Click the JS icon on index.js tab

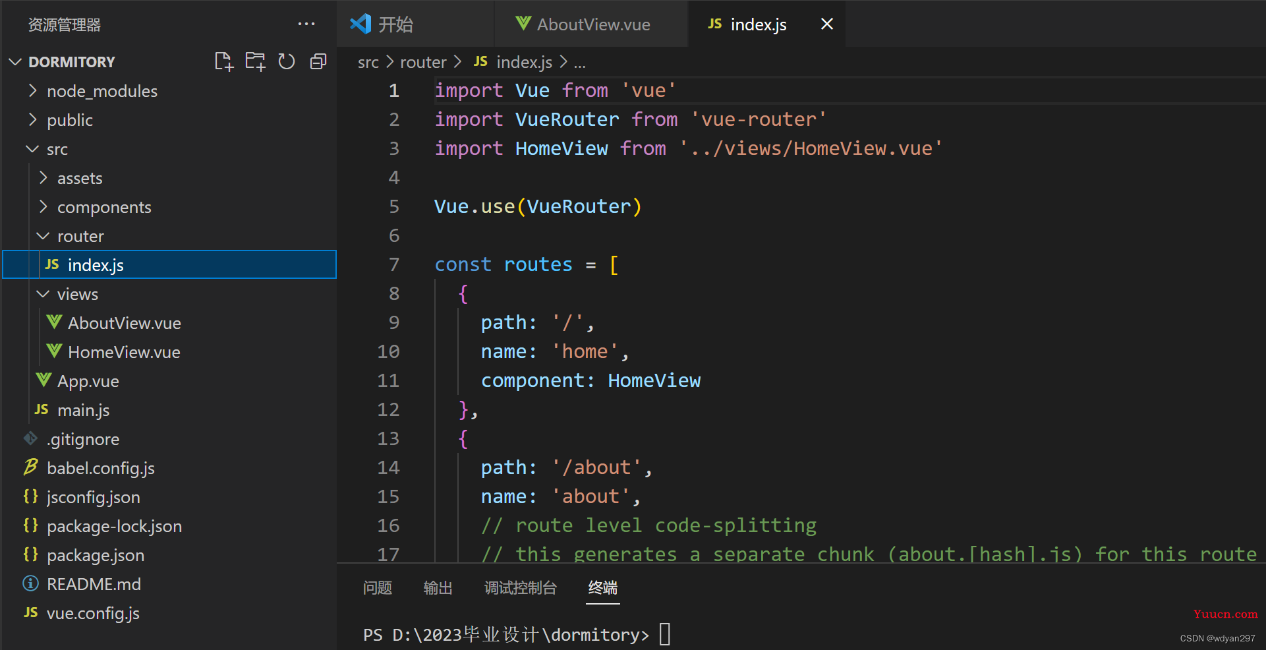click(x=715, y=24)
